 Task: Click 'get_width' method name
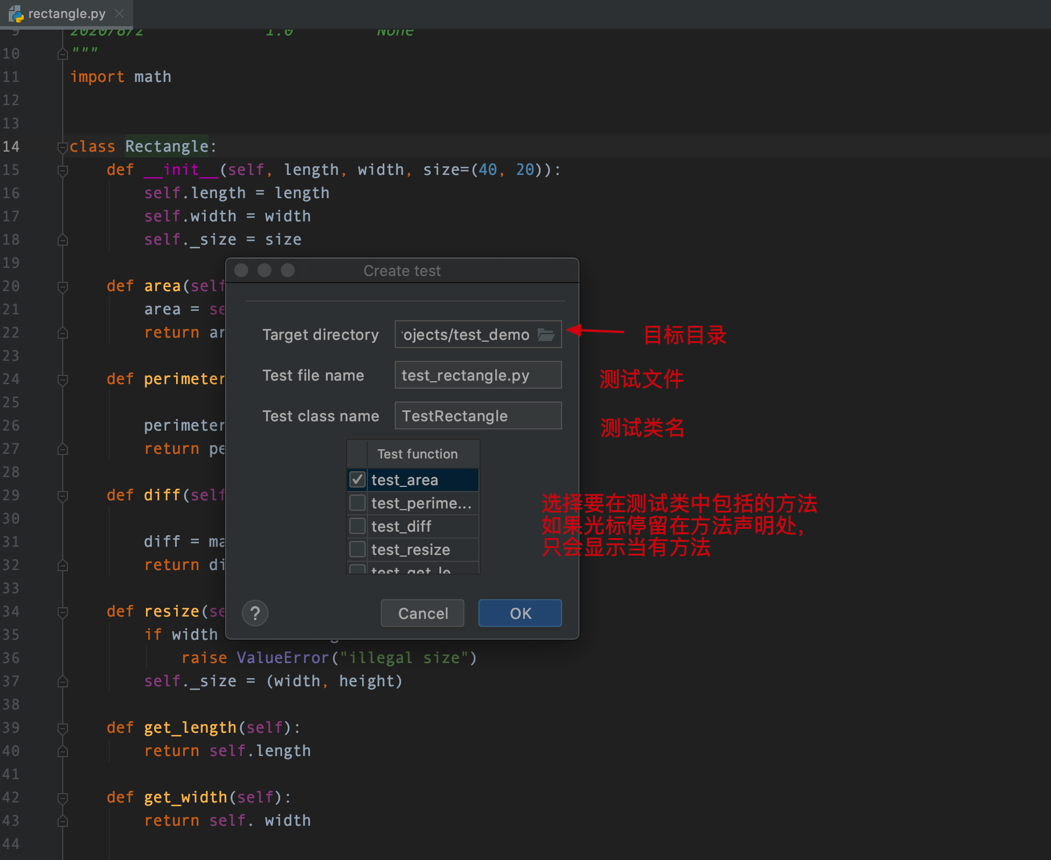click(x=185, y=797)
